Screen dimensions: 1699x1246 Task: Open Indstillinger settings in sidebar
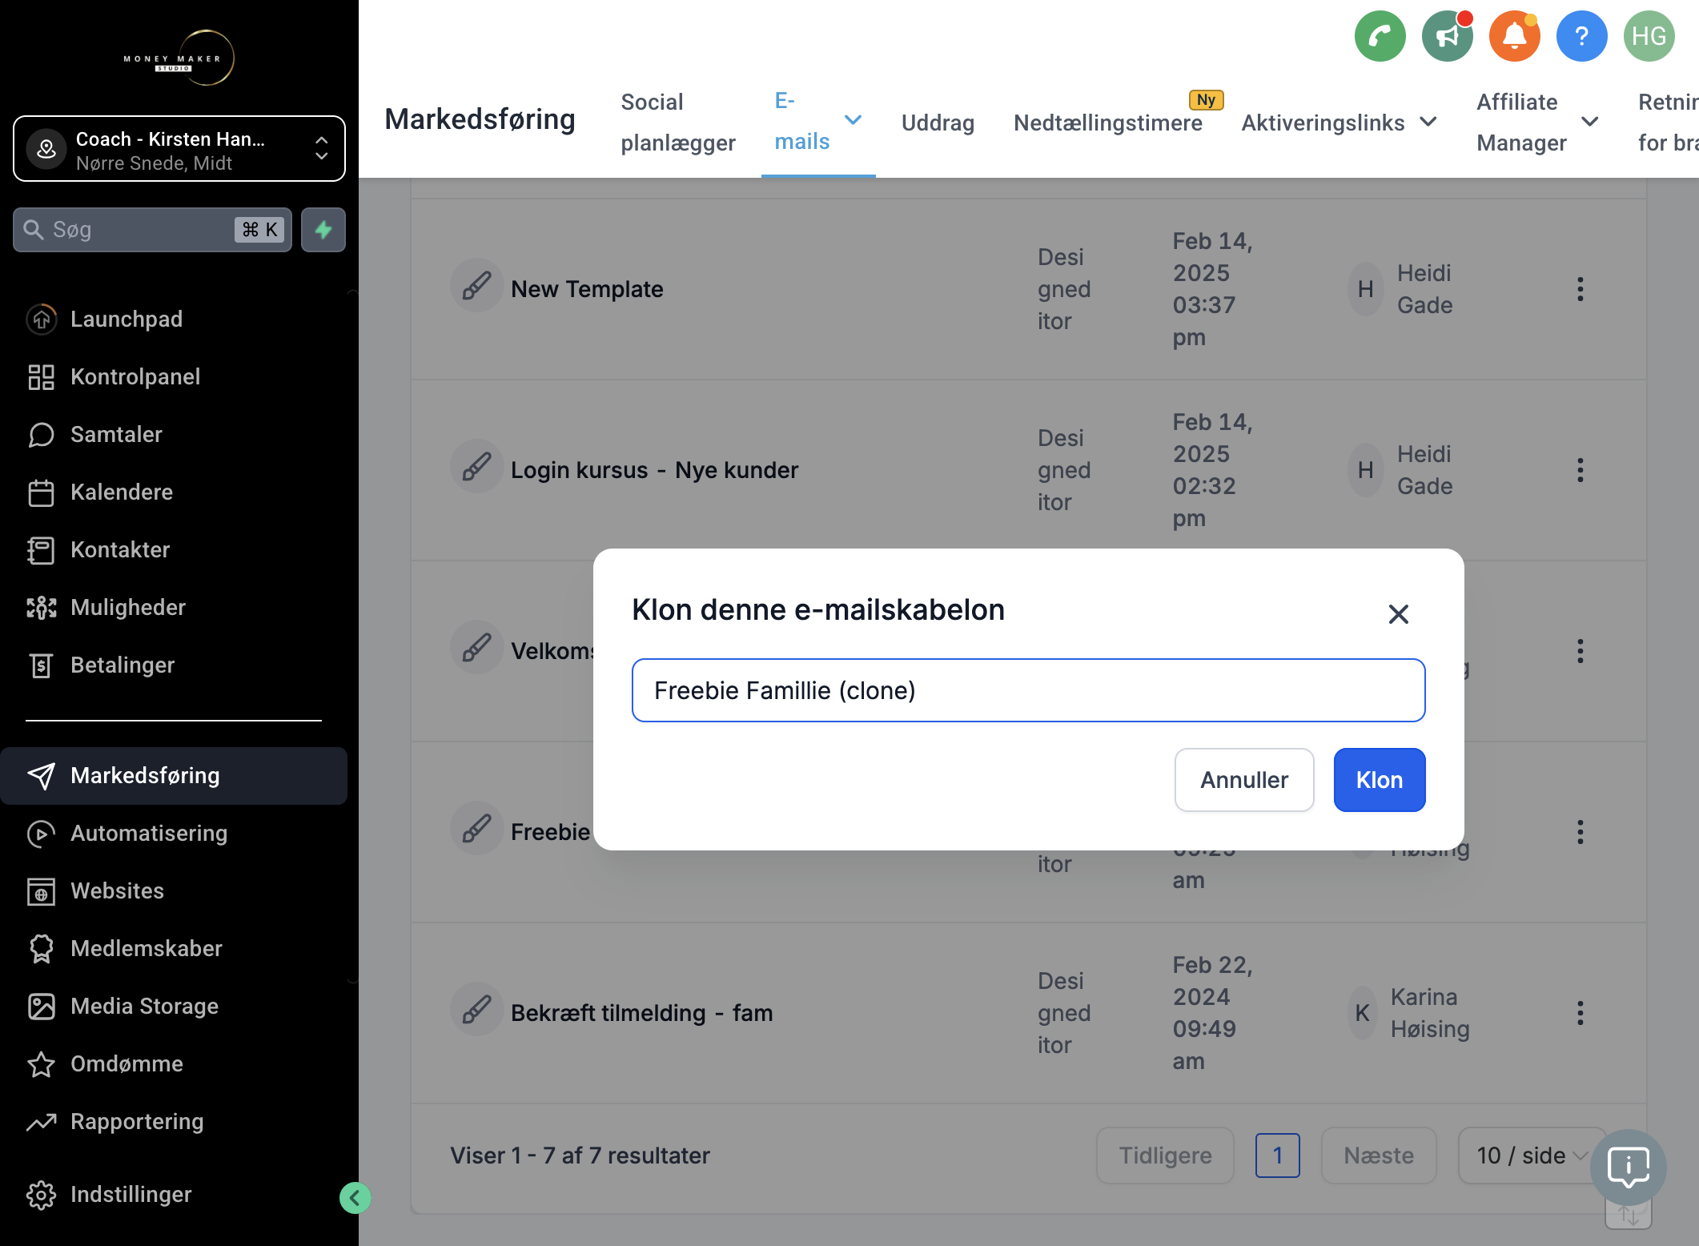point(174,1194)
